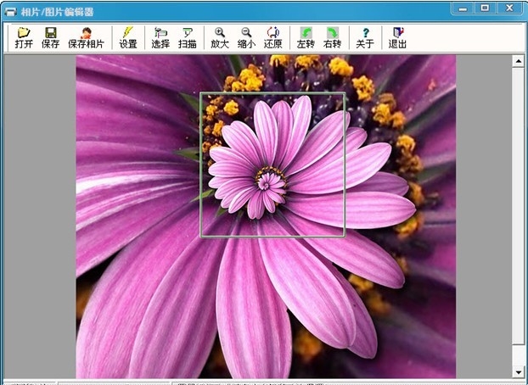
Task: Open a file with 打开 toolbar button
Action: pyautogui.click(x=24, y=37)
